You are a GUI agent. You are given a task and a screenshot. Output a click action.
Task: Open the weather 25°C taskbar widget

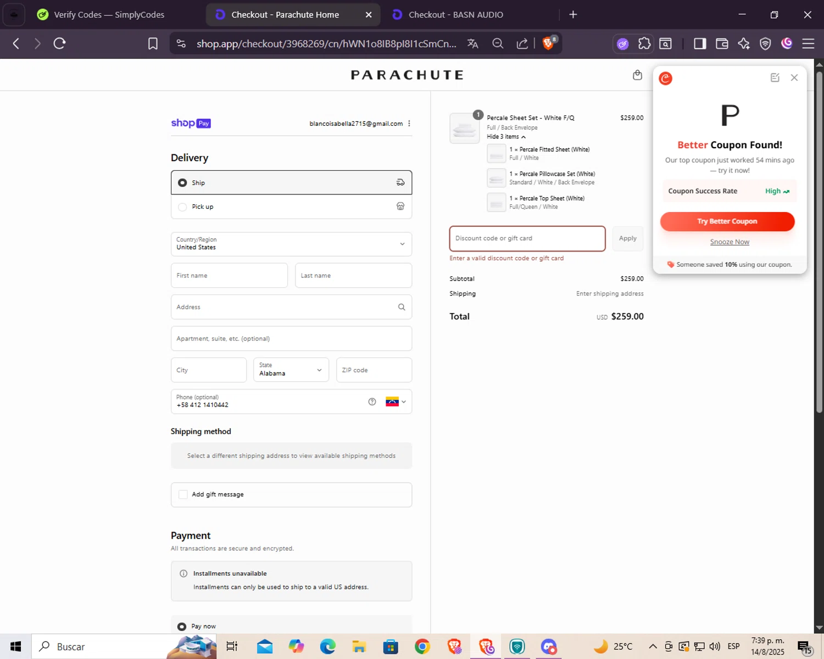tap(613, 646)
